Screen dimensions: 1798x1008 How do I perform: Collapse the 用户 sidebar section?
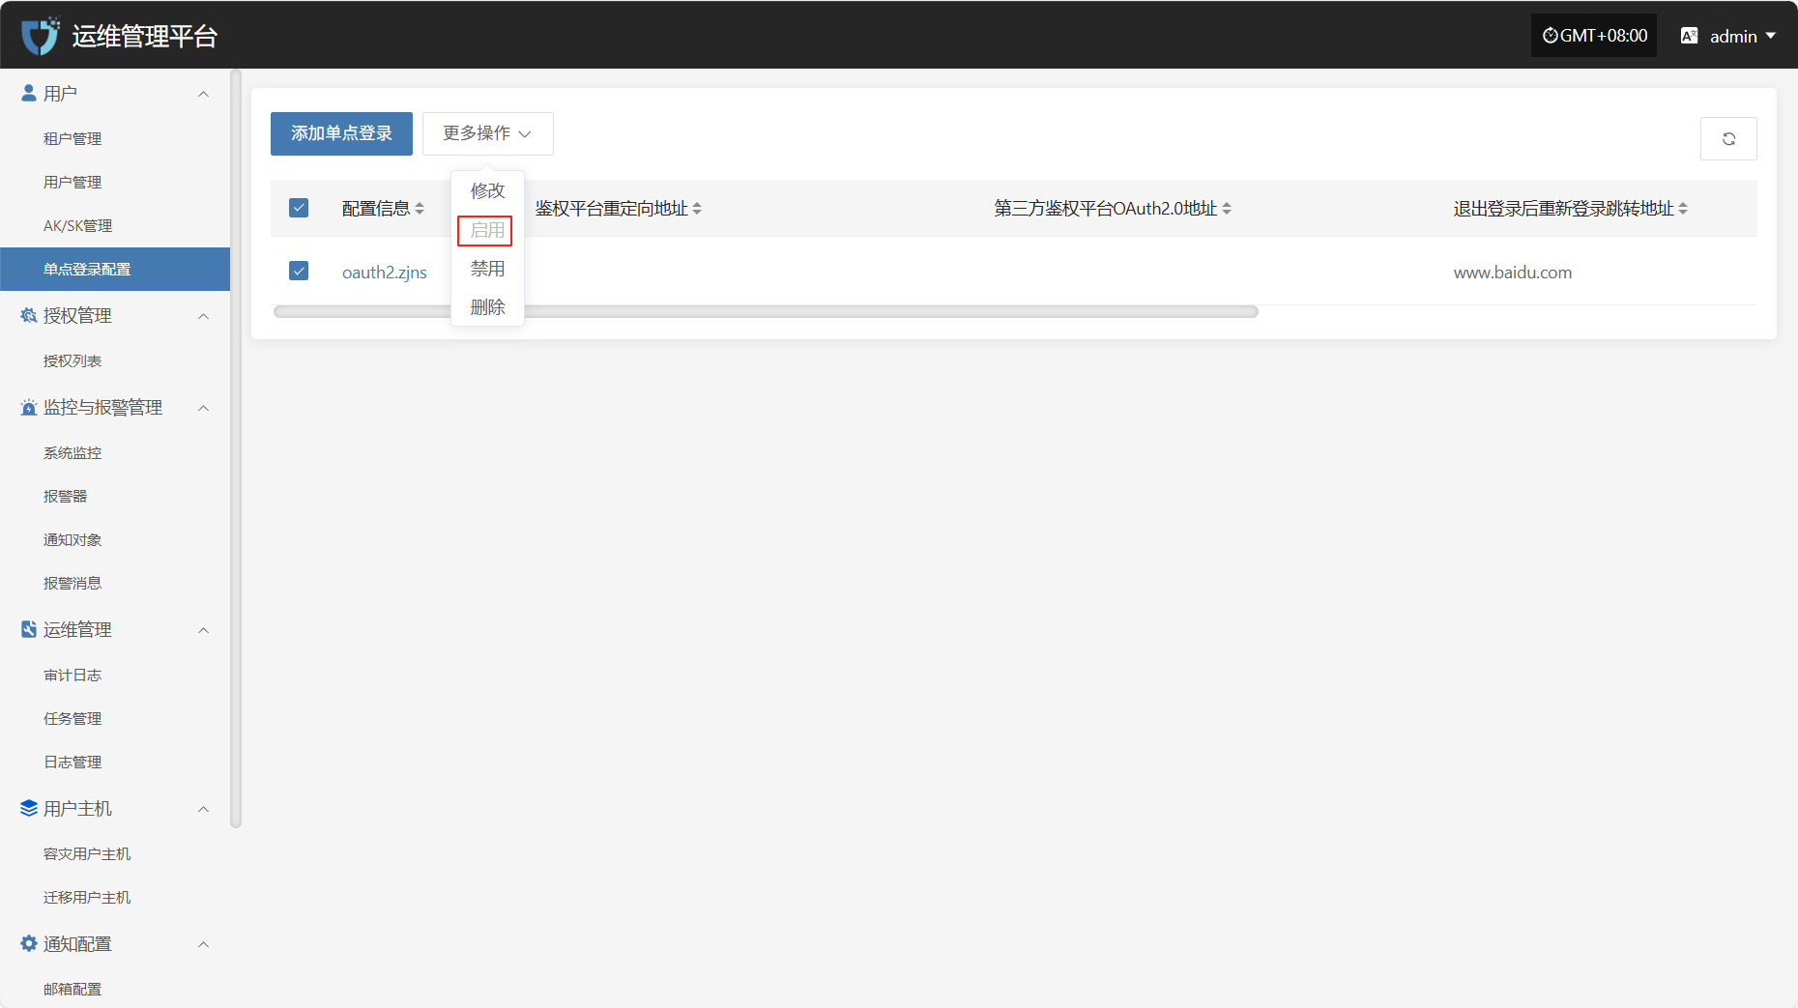click(203, 94)
